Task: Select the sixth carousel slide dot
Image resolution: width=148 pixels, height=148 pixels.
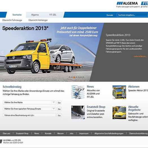Action: tap(81, 77)
